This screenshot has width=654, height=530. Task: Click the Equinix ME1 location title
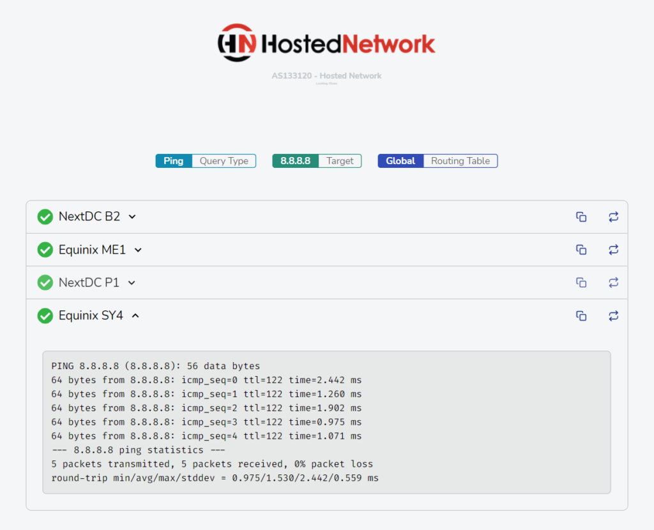click(92, 250)
